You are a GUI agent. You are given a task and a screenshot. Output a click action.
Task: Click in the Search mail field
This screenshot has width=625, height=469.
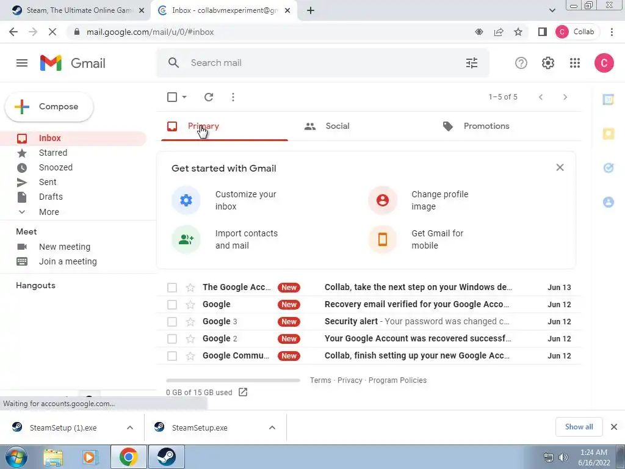pyautogui.click(x=323, y=63)
